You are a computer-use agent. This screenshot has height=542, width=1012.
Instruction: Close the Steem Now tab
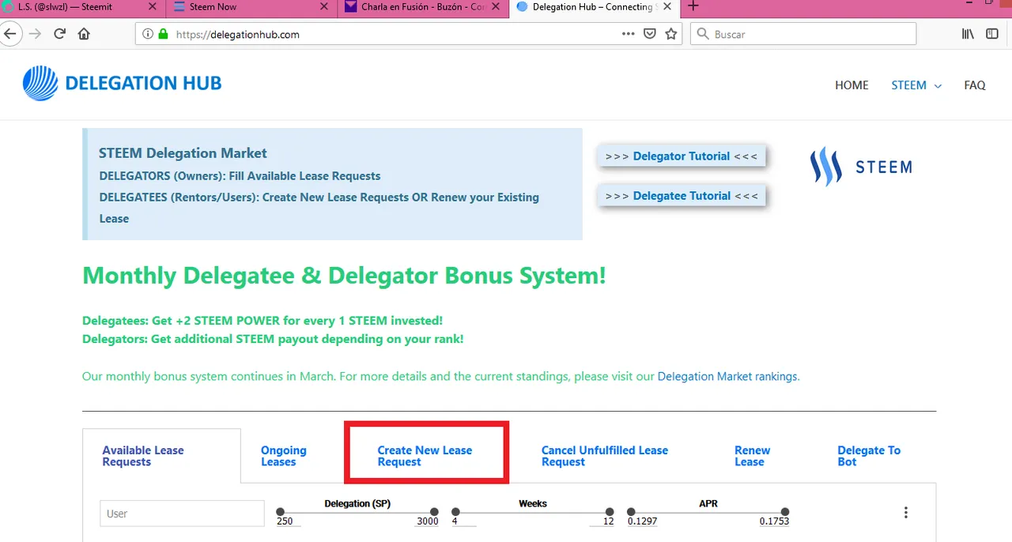pyautogui.click(x=323, y=6)
